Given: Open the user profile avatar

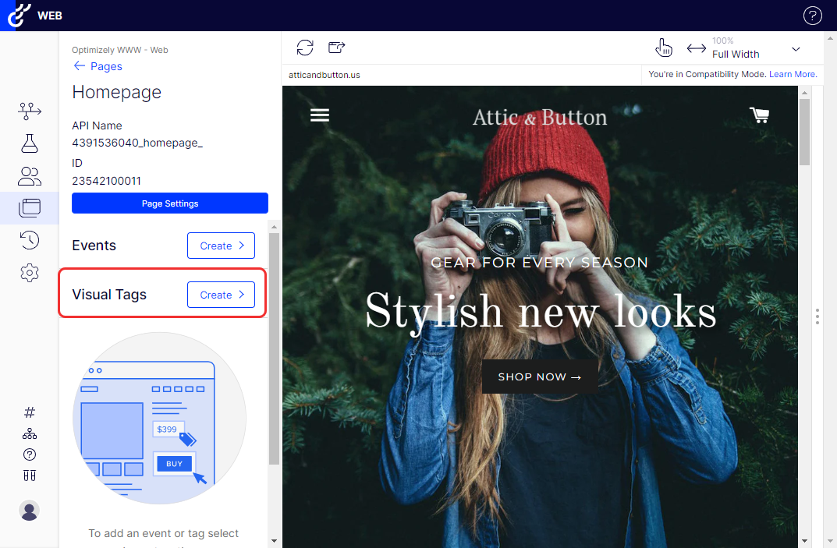Looking at the screenshot, I should 30,511.
